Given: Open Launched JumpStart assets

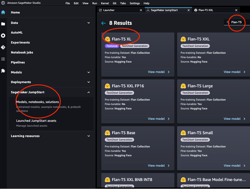Looking at the screenshot, I should tap(36, 121).
